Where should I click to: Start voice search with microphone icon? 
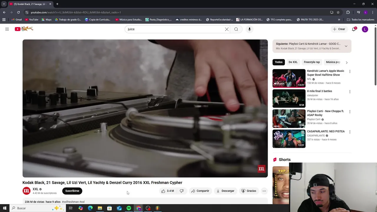click(x=249, y=29)
